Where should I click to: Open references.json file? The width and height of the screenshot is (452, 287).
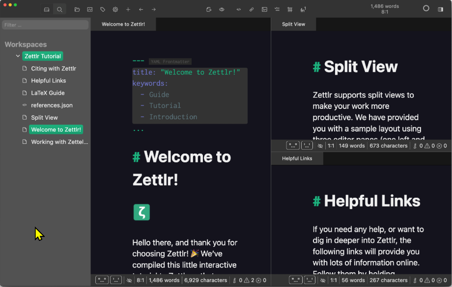[x=52, y=105]
